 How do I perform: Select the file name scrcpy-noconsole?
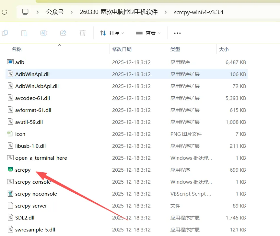pyautogui.click(x=36, y=194)
